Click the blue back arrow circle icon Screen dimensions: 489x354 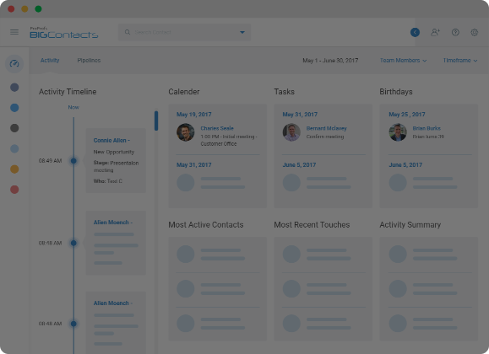(x=415, y=32)
